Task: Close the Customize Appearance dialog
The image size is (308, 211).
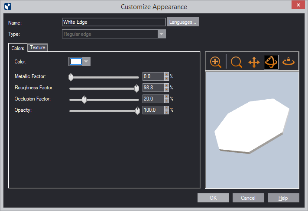Action: [x=298, y=5]
